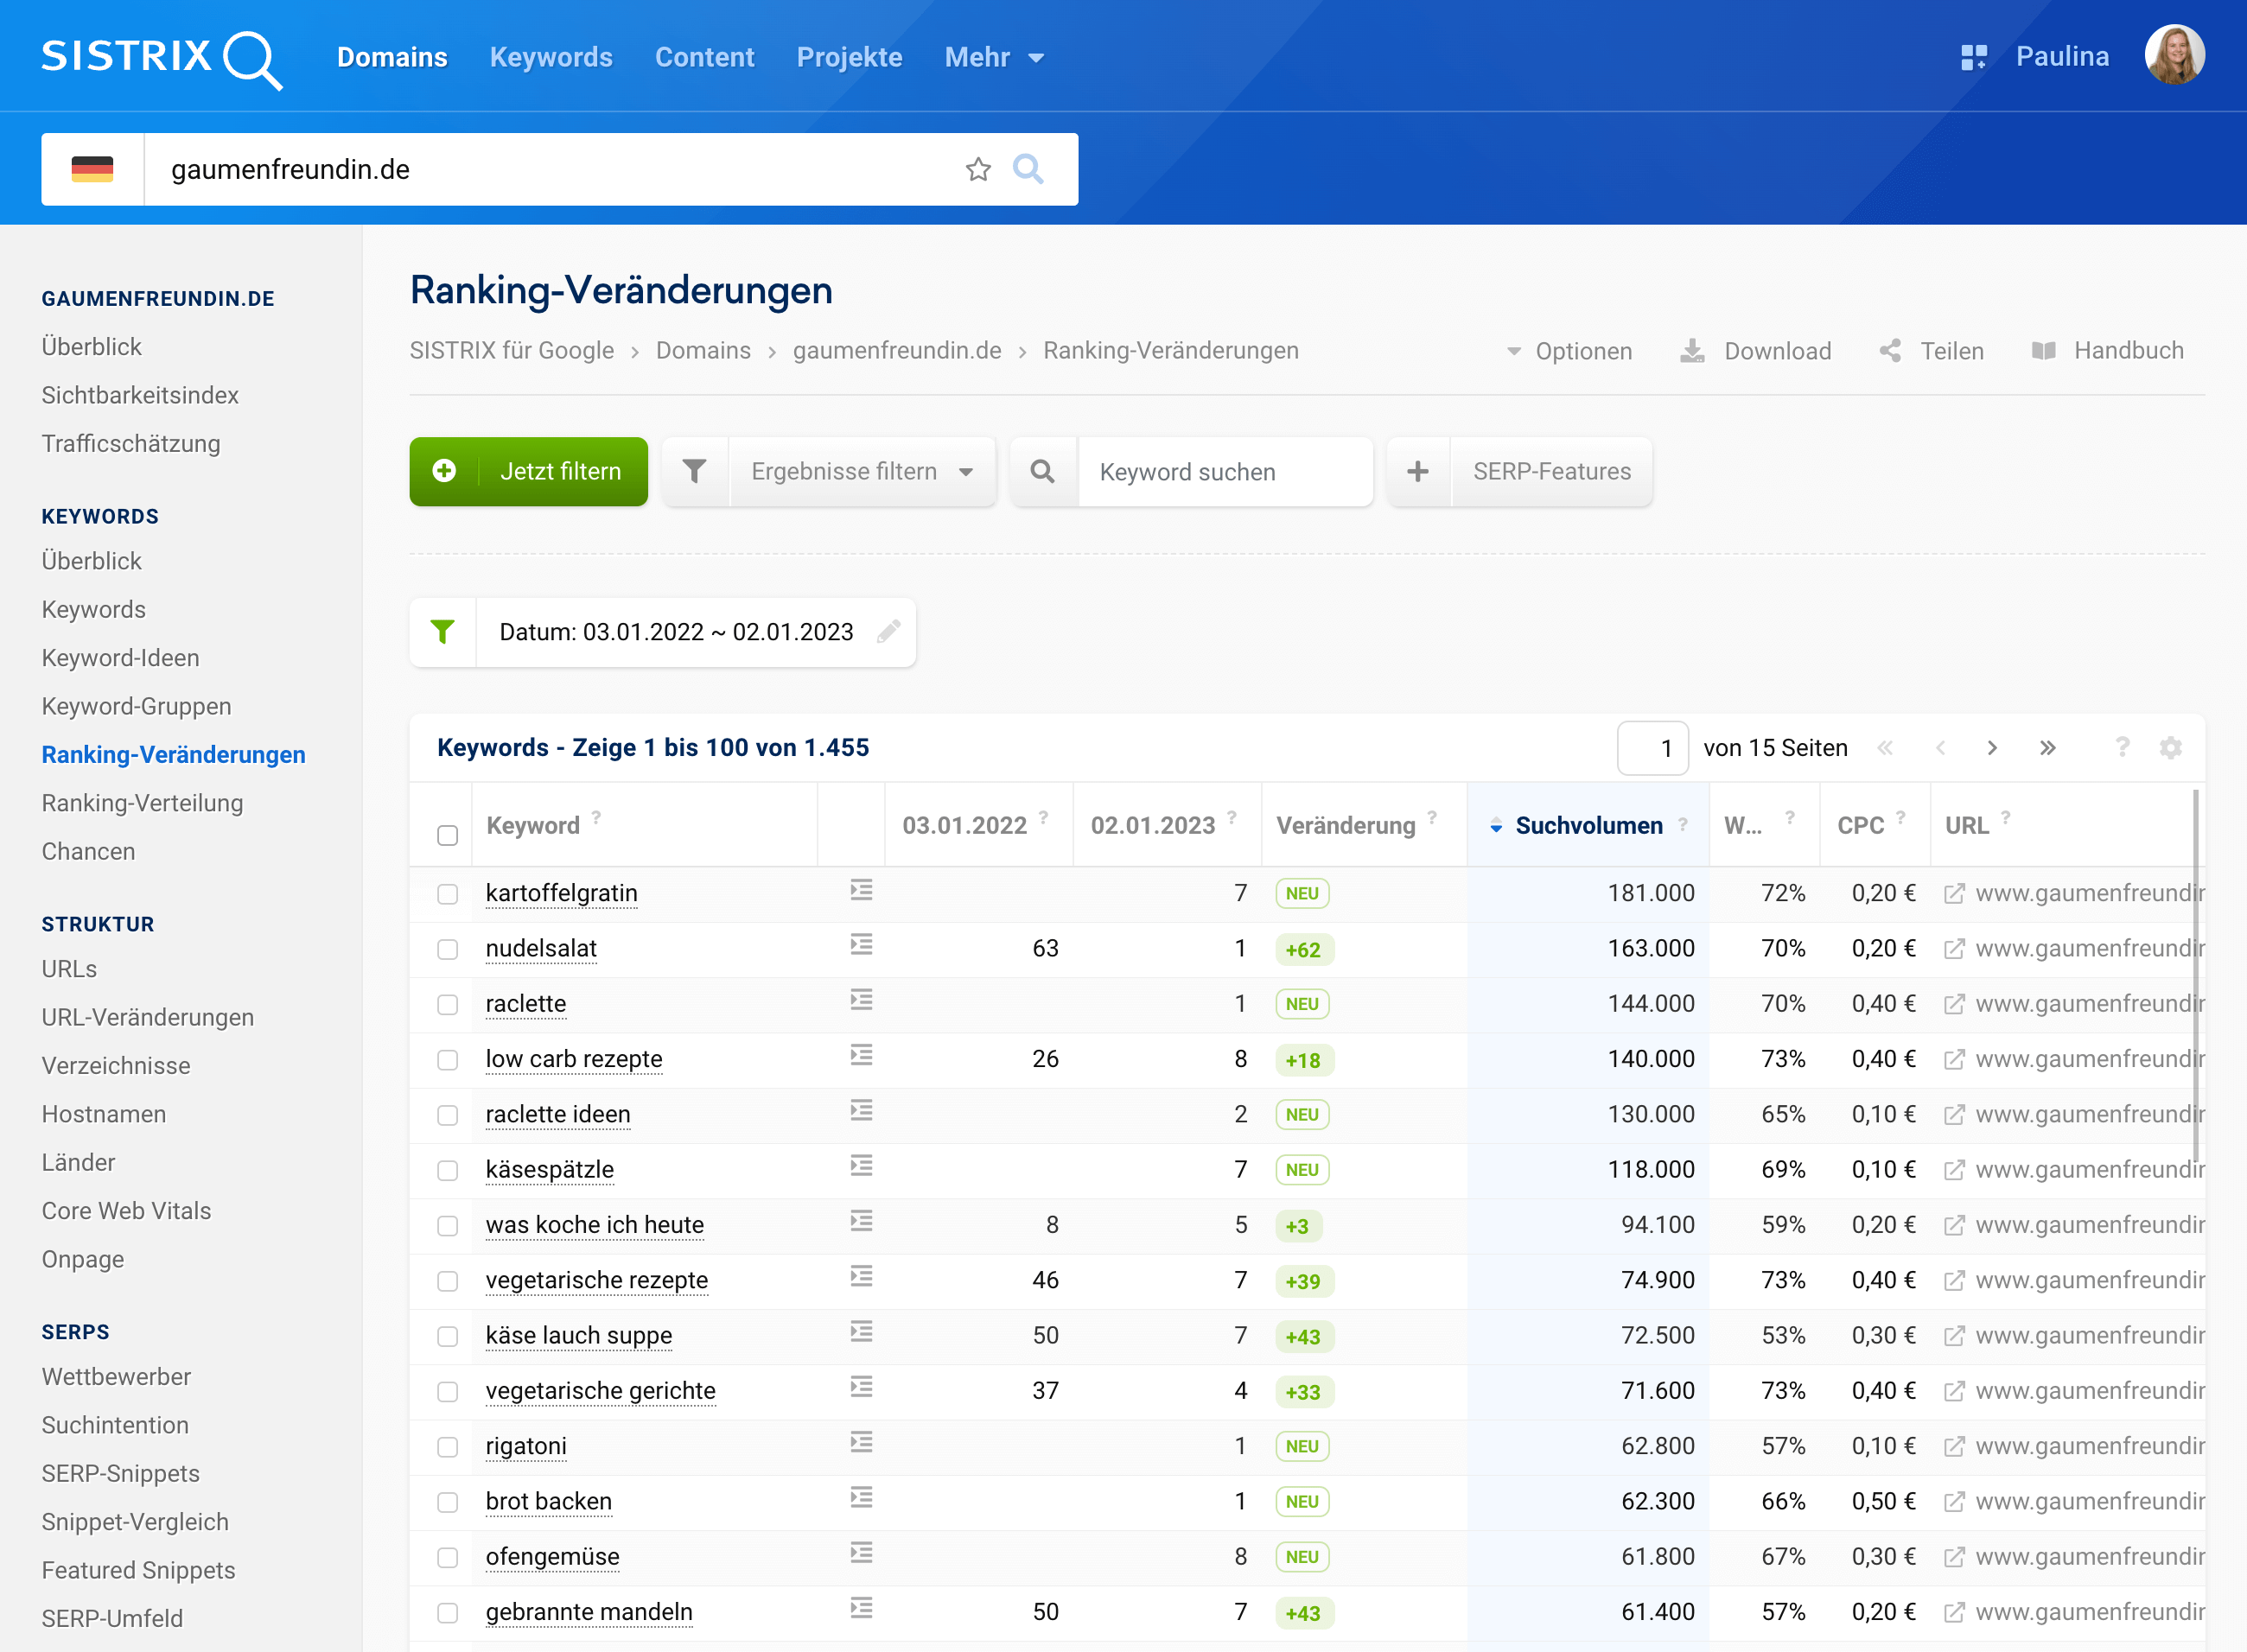Sort by the Veränderung column header
This screenshot has width=2247, height=1652.
(x=1345, y=825)
